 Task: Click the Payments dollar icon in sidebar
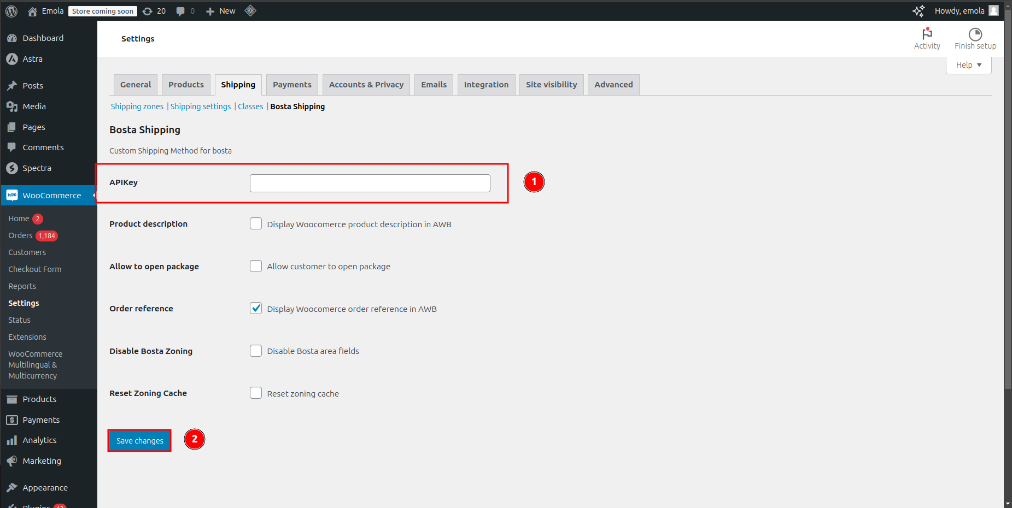[x=12, y=420]
